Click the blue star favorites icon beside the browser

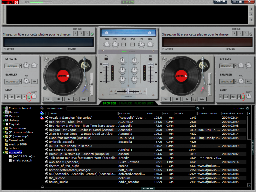coord(41,108)
